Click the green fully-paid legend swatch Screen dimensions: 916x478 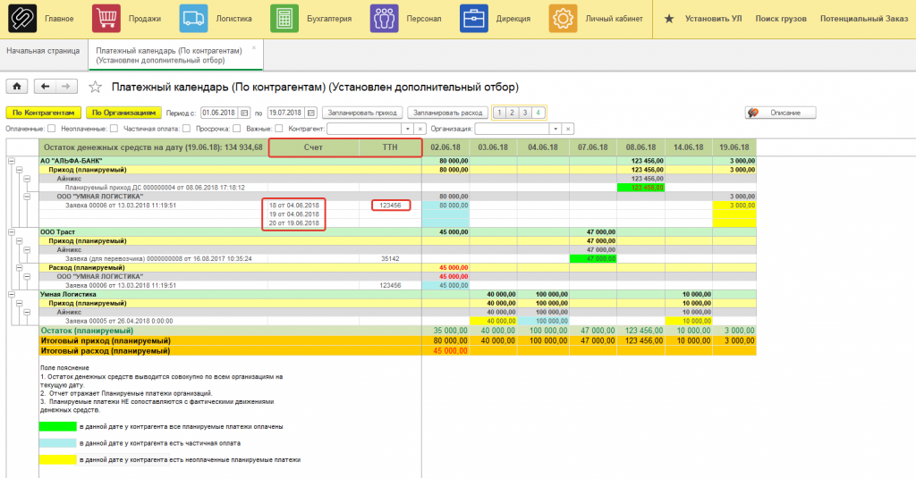58,427
